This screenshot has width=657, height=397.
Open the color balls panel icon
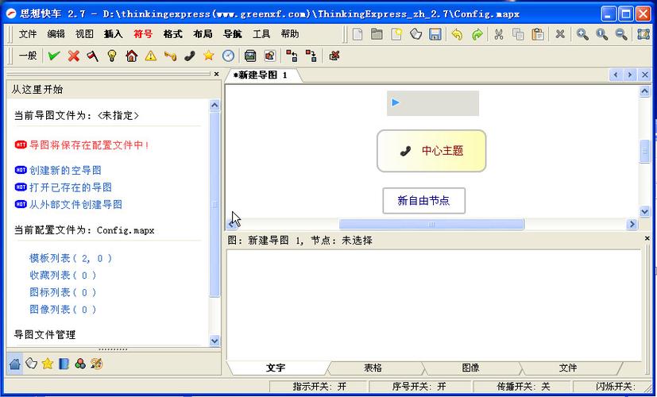pos(80,364)
